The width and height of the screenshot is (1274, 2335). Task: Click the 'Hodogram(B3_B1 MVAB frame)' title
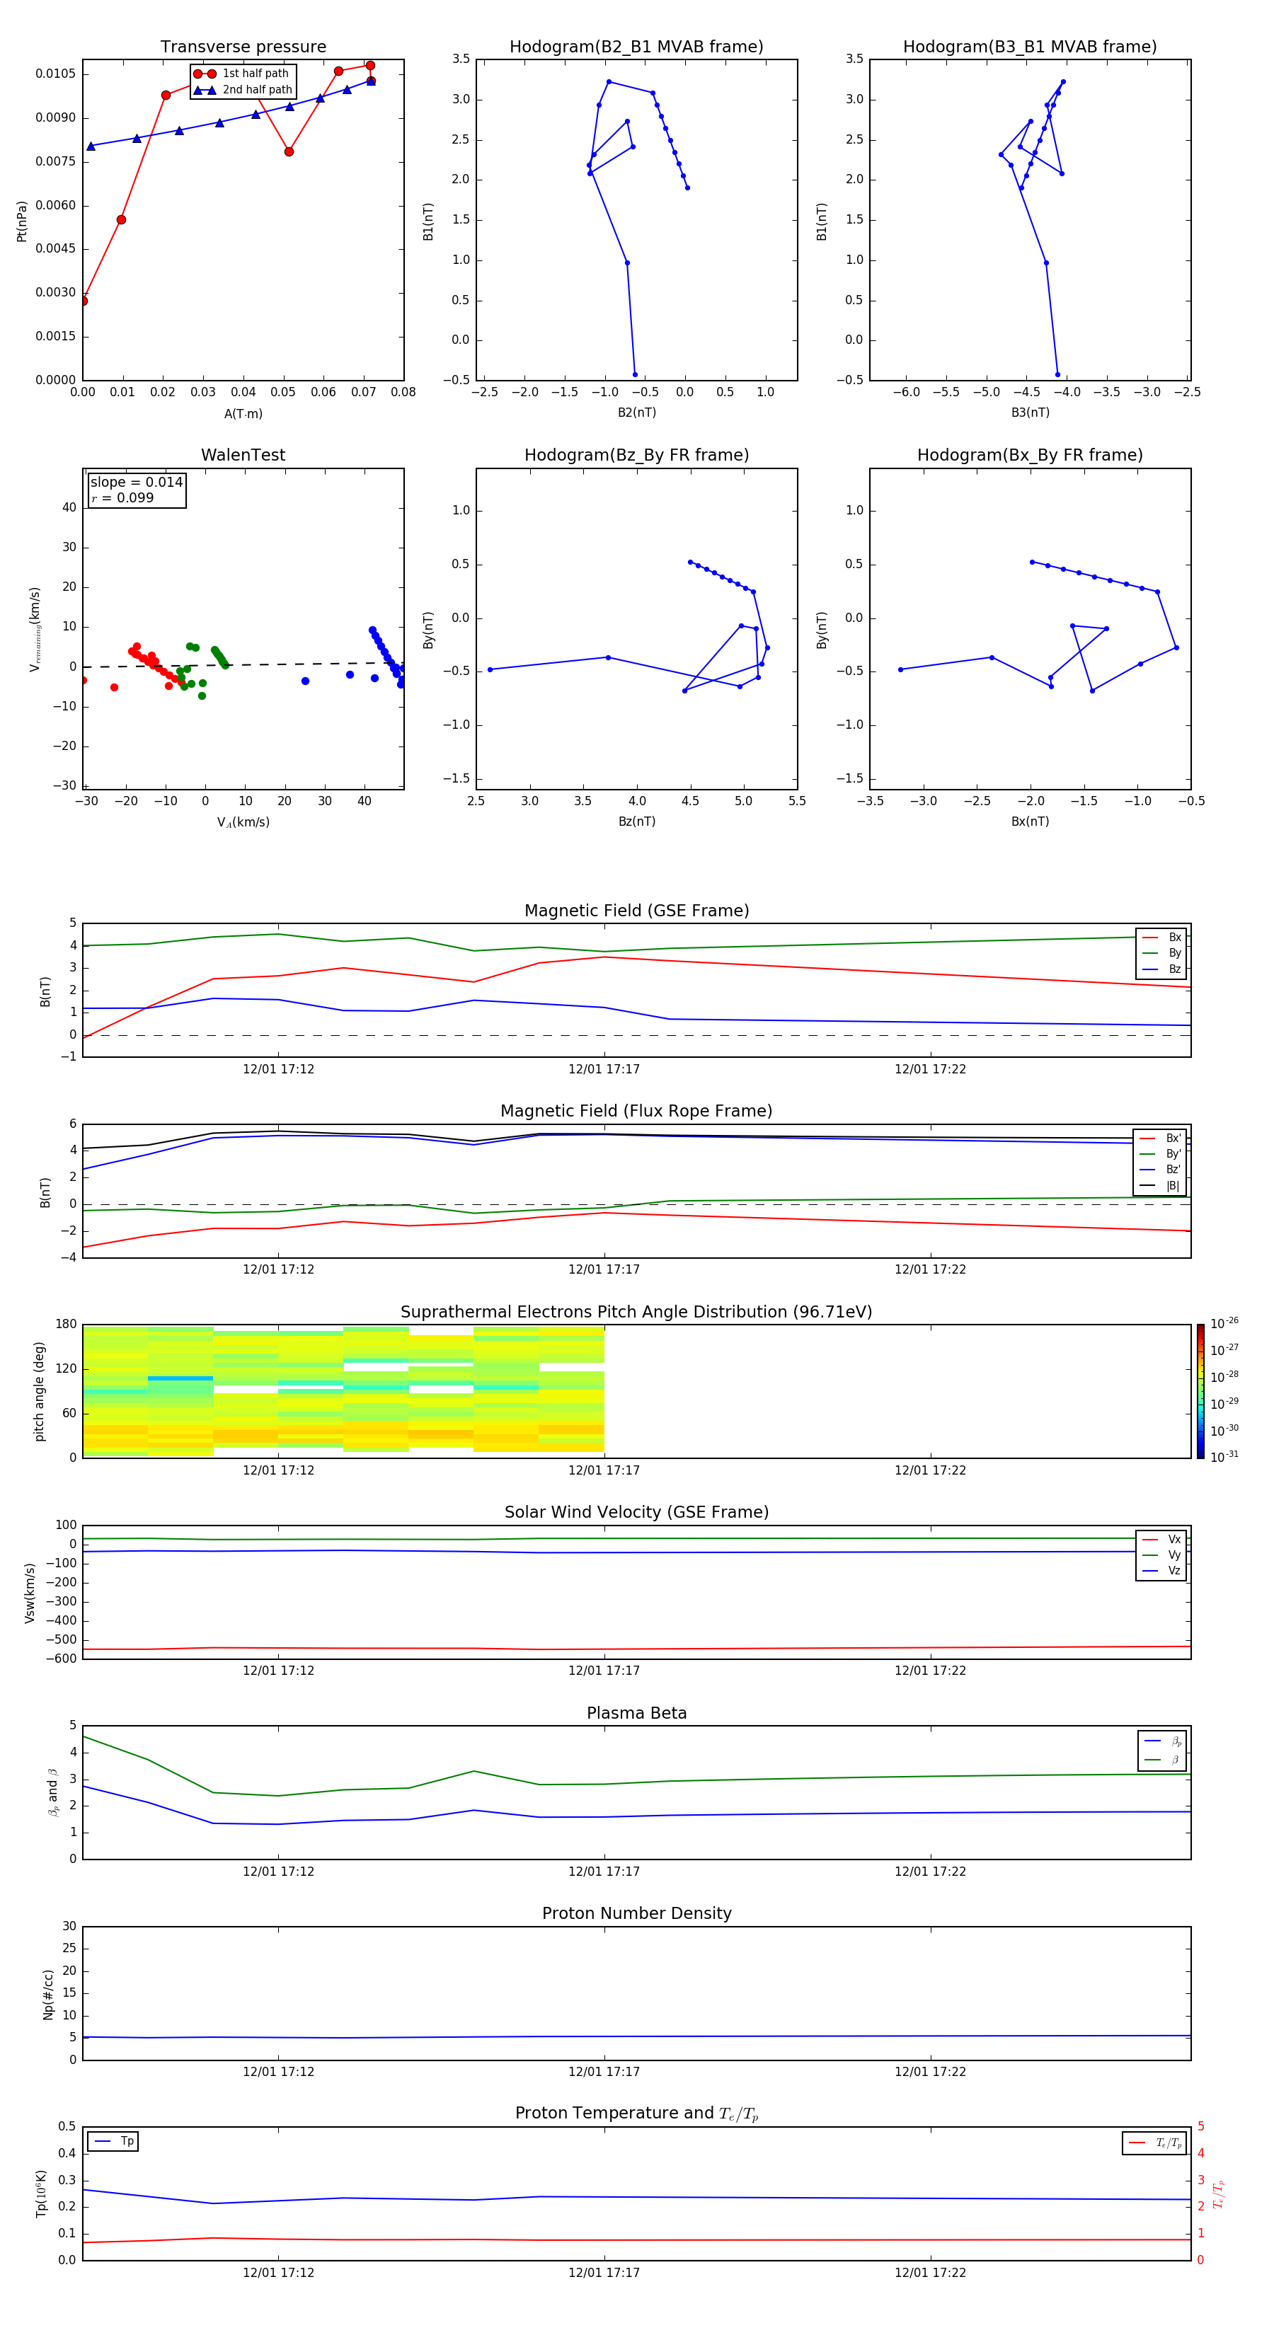1030,47
